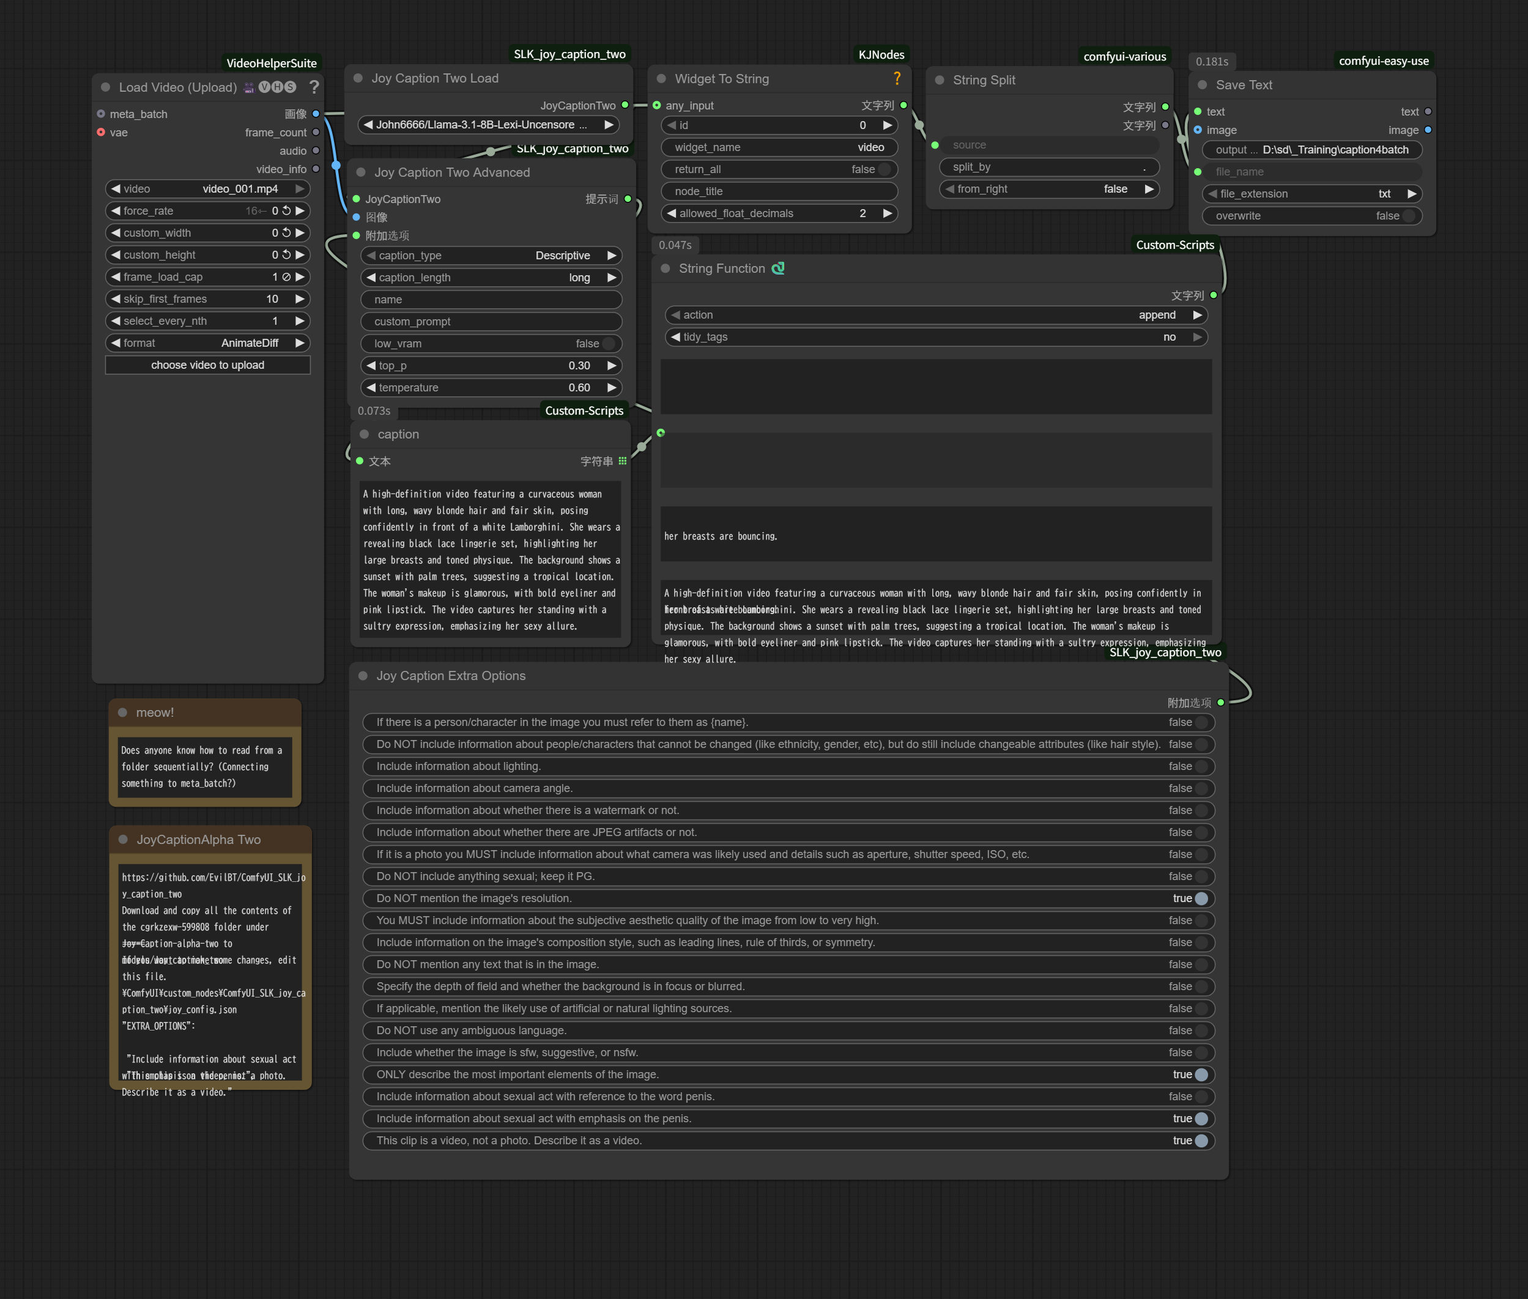Screen dimensions: 1528x1299
Task: Collapse the meow! note node dot
Action: click(x=123, y=712)
